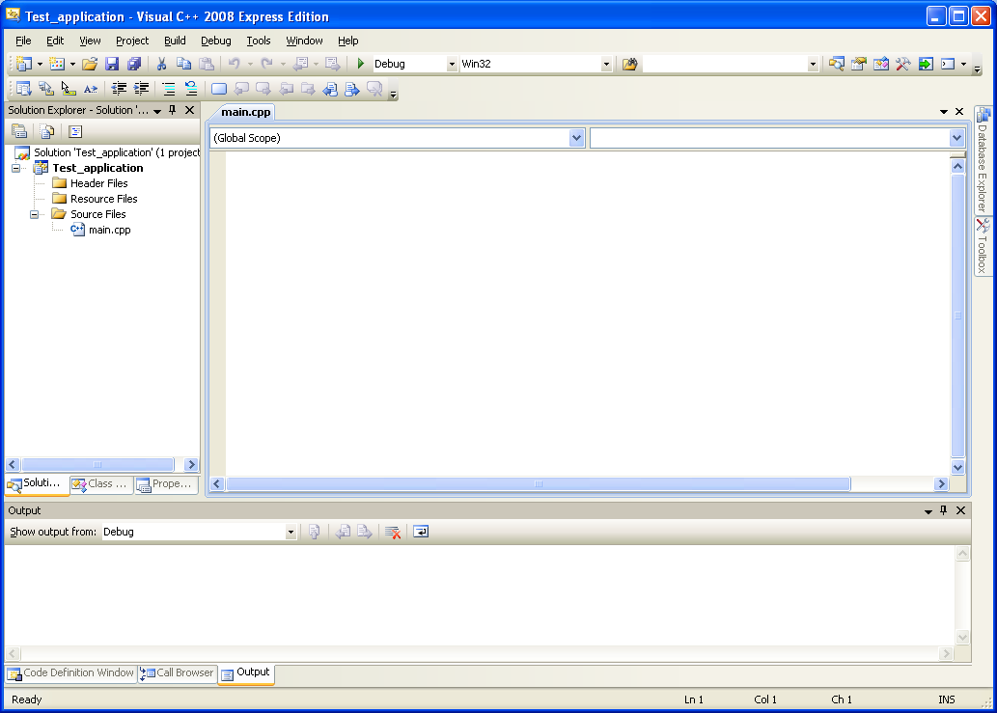
Task: Click the Start Page green arrow icon
Action: click(x=926, y=64)
